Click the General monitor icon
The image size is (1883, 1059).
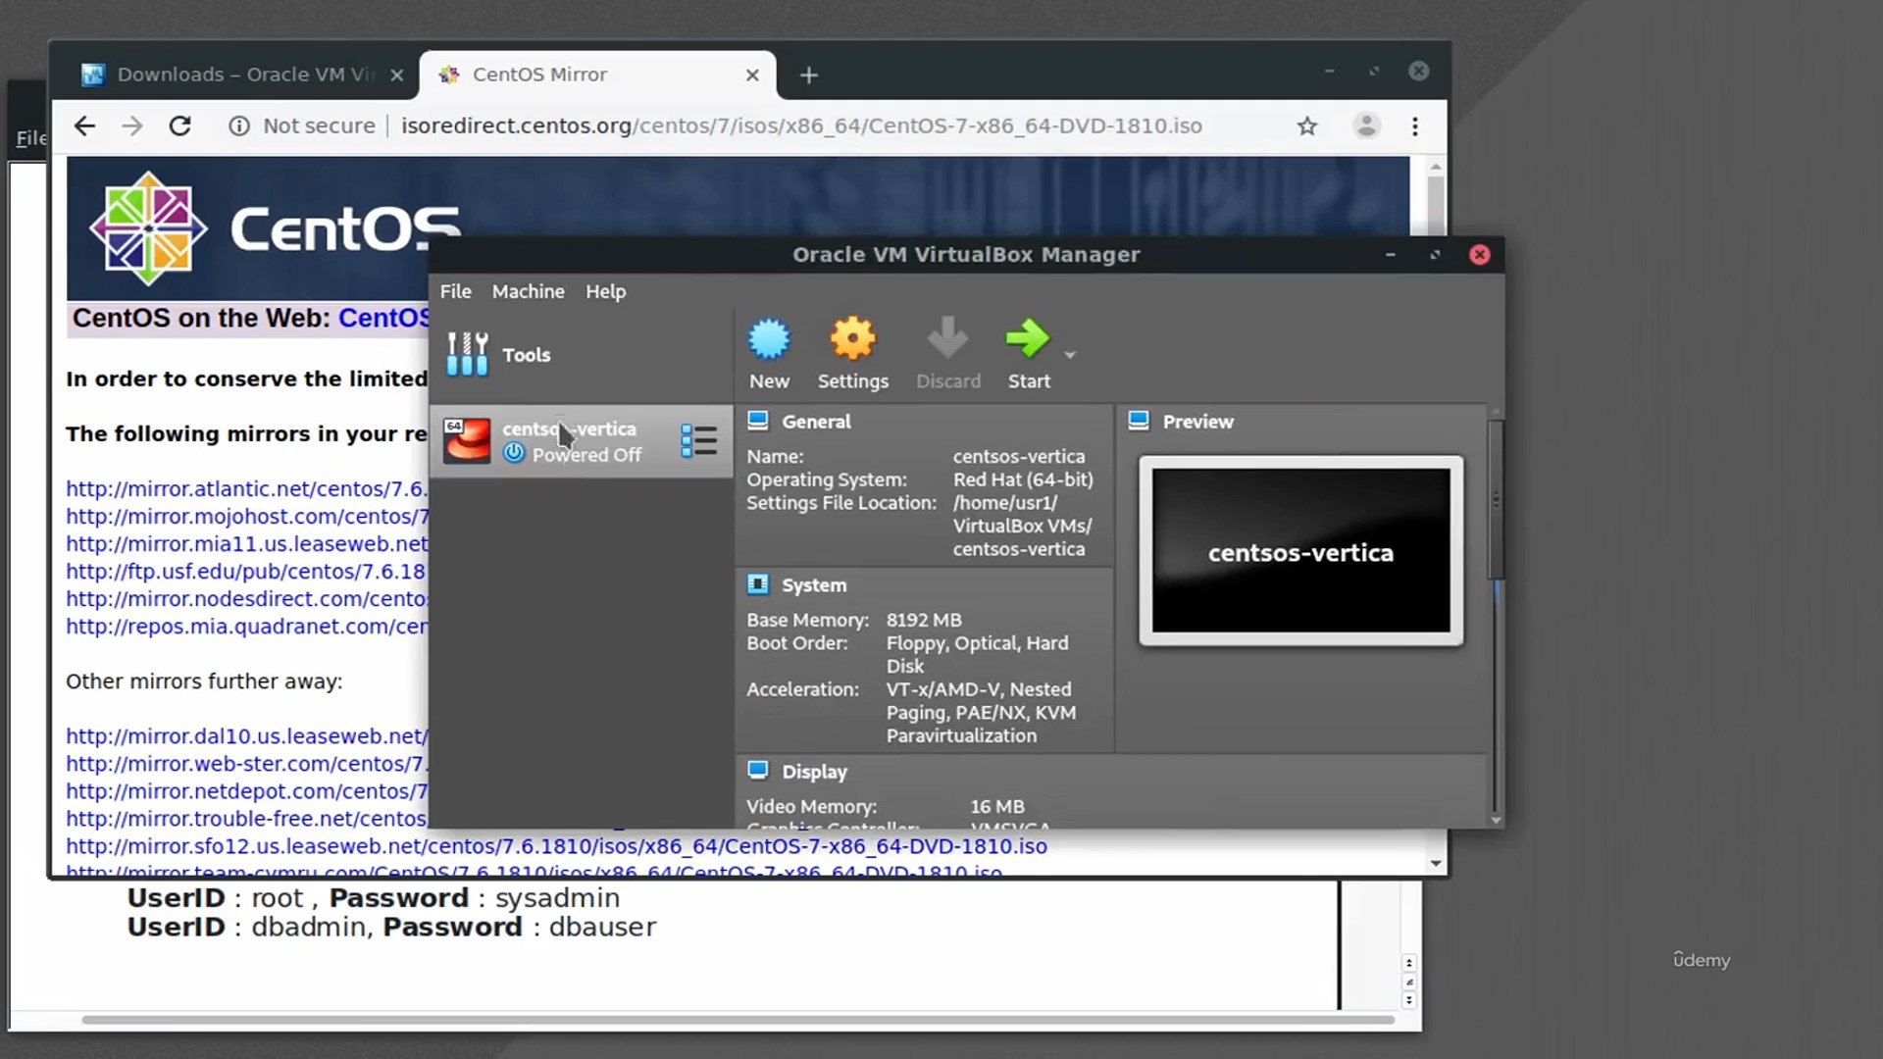pyautogui.click(x=757, y=421)
